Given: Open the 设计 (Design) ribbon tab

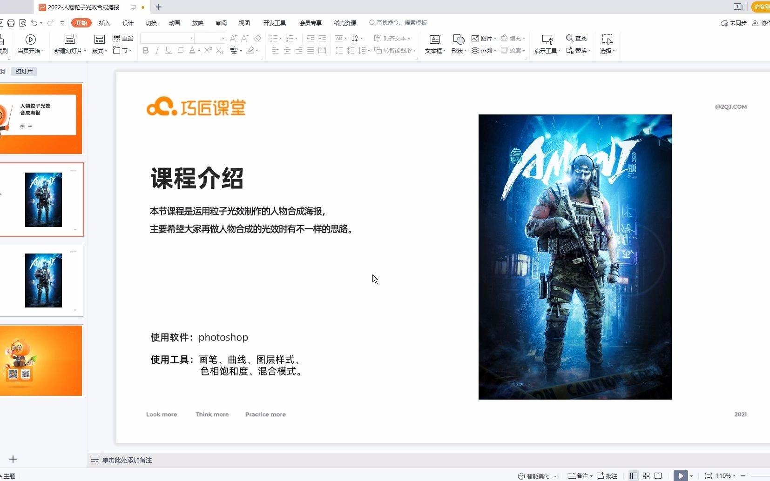Looking at the screenshot, I should (128, 23).
